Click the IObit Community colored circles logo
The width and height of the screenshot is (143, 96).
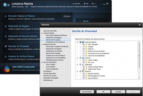(7, 69)
